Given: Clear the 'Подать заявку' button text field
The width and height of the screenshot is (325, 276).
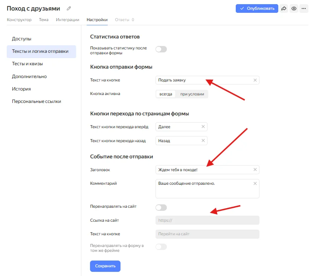Looking at the screenshot, I should (255, 80).
